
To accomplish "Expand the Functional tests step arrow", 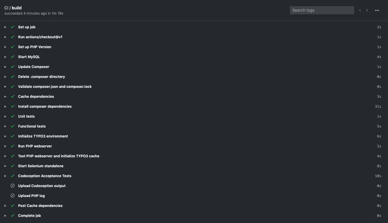I will (5, 126).
